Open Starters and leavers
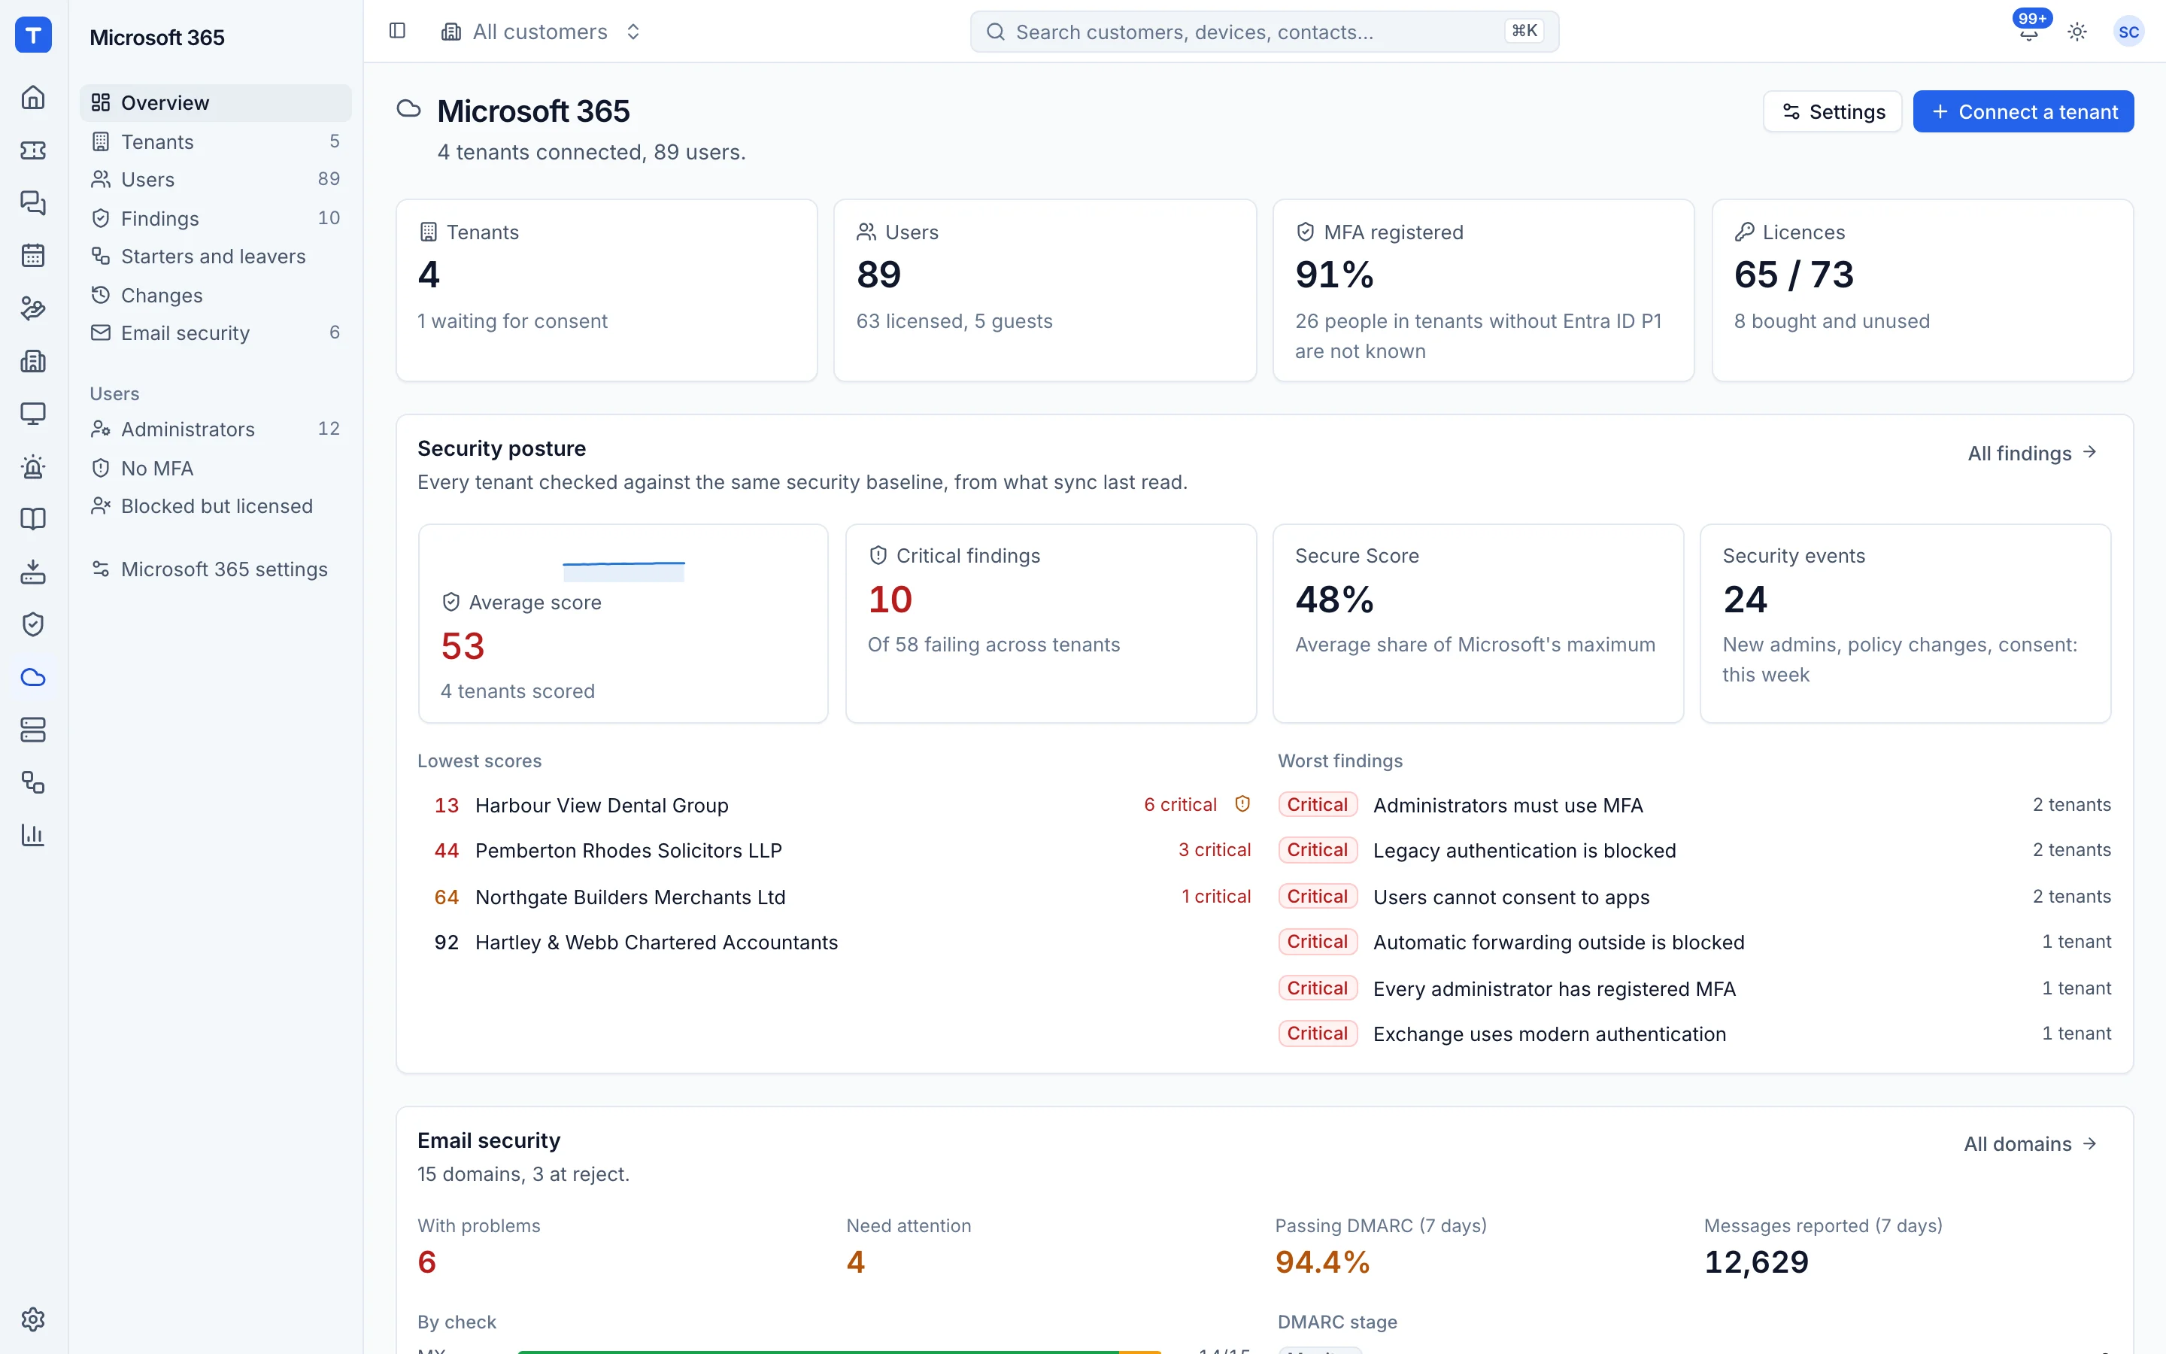Image resolution: width=2166 pixels, height=1354 pixels. click(x=216, y=256)
